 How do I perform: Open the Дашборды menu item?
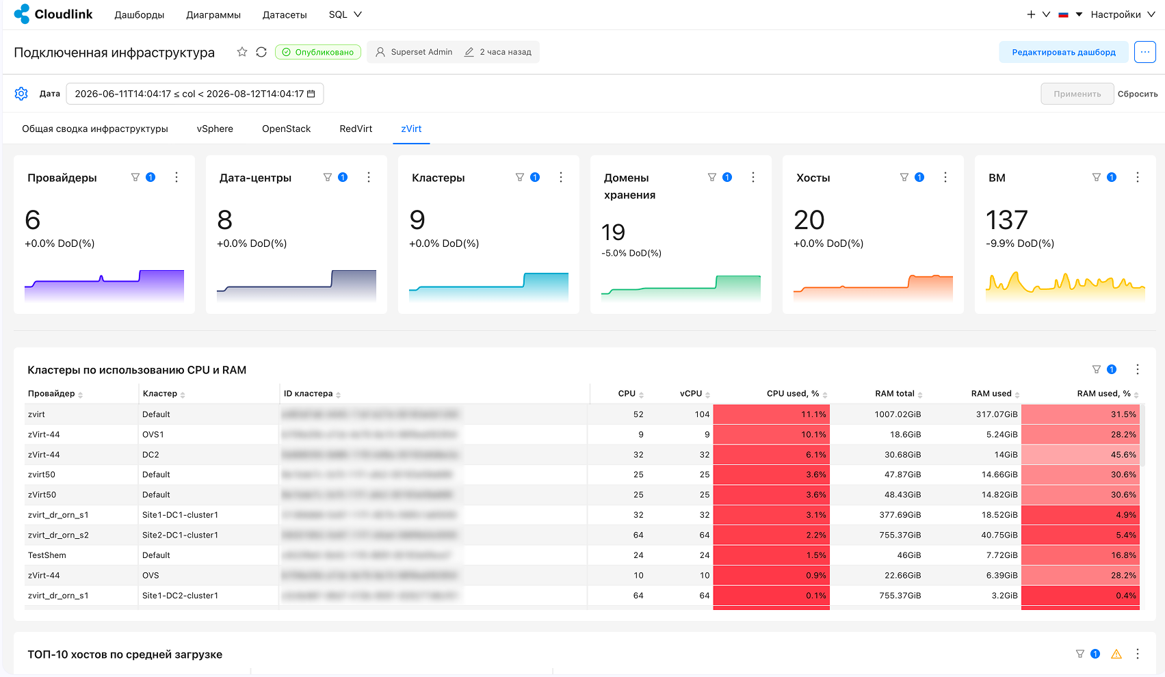[140, 14]
